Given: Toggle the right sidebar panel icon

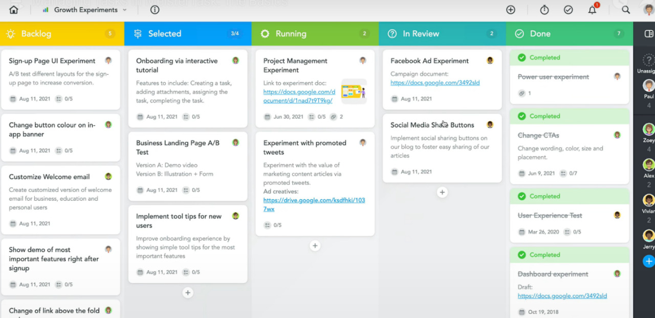Looking at the screenshot, I should click(648, 34).
